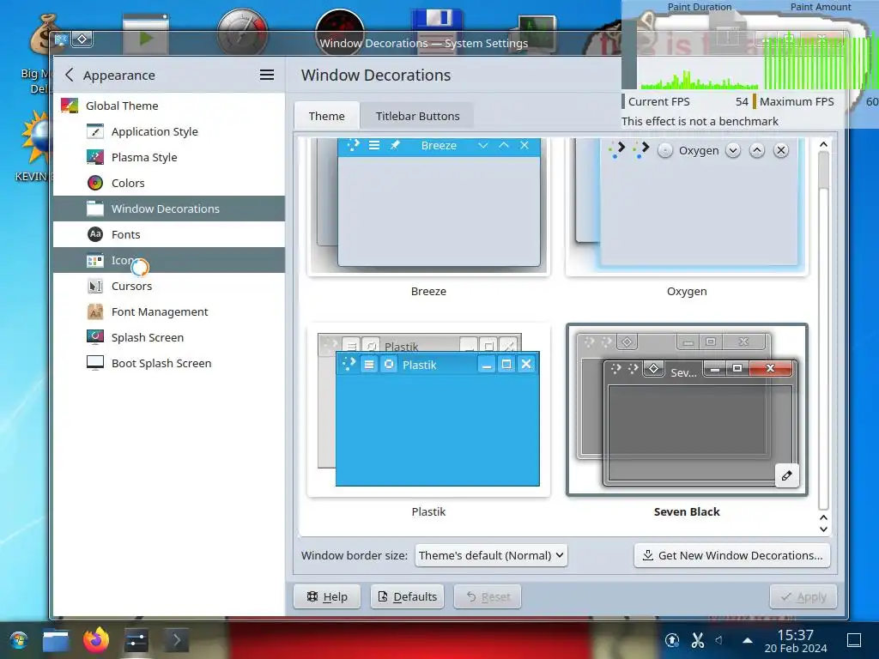Select the Oxygen decoration thumbnail
This screenshot has width=879, height=659.
687,206
